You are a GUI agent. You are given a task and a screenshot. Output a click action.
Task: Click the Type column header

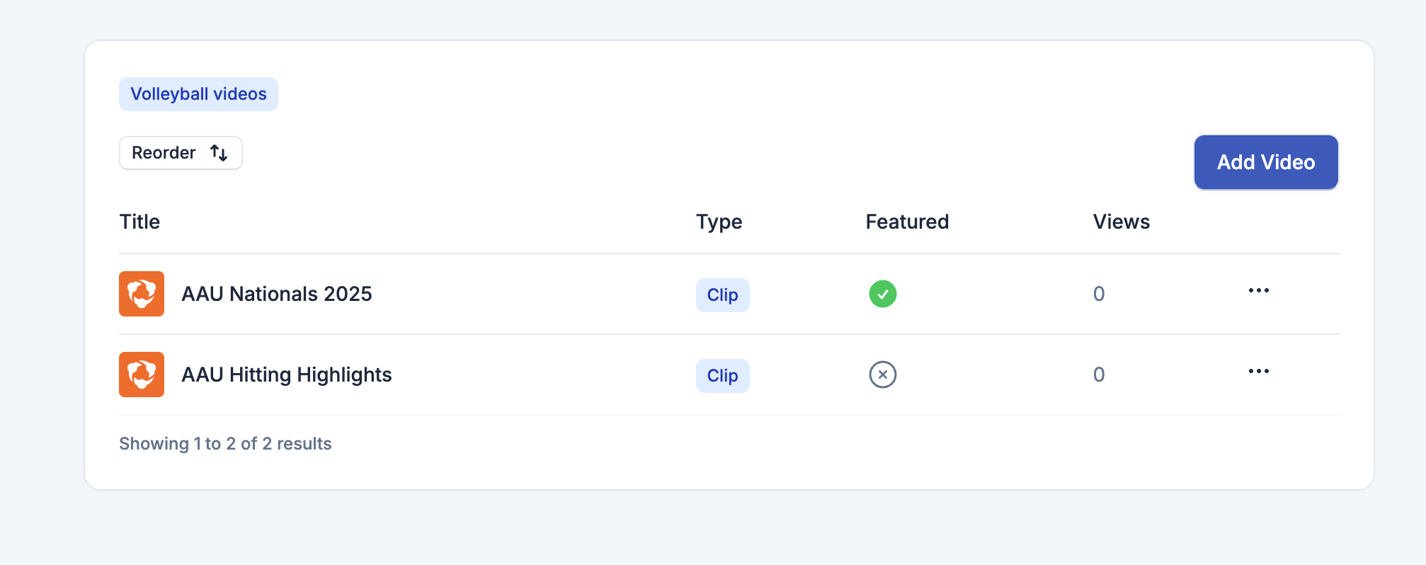click(719, 222)
